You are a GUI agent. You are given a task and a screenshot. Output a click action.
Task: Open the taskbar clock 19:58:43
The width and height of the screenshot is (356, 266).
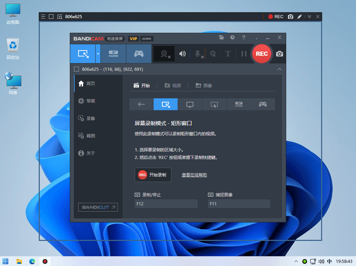[344, 261]
